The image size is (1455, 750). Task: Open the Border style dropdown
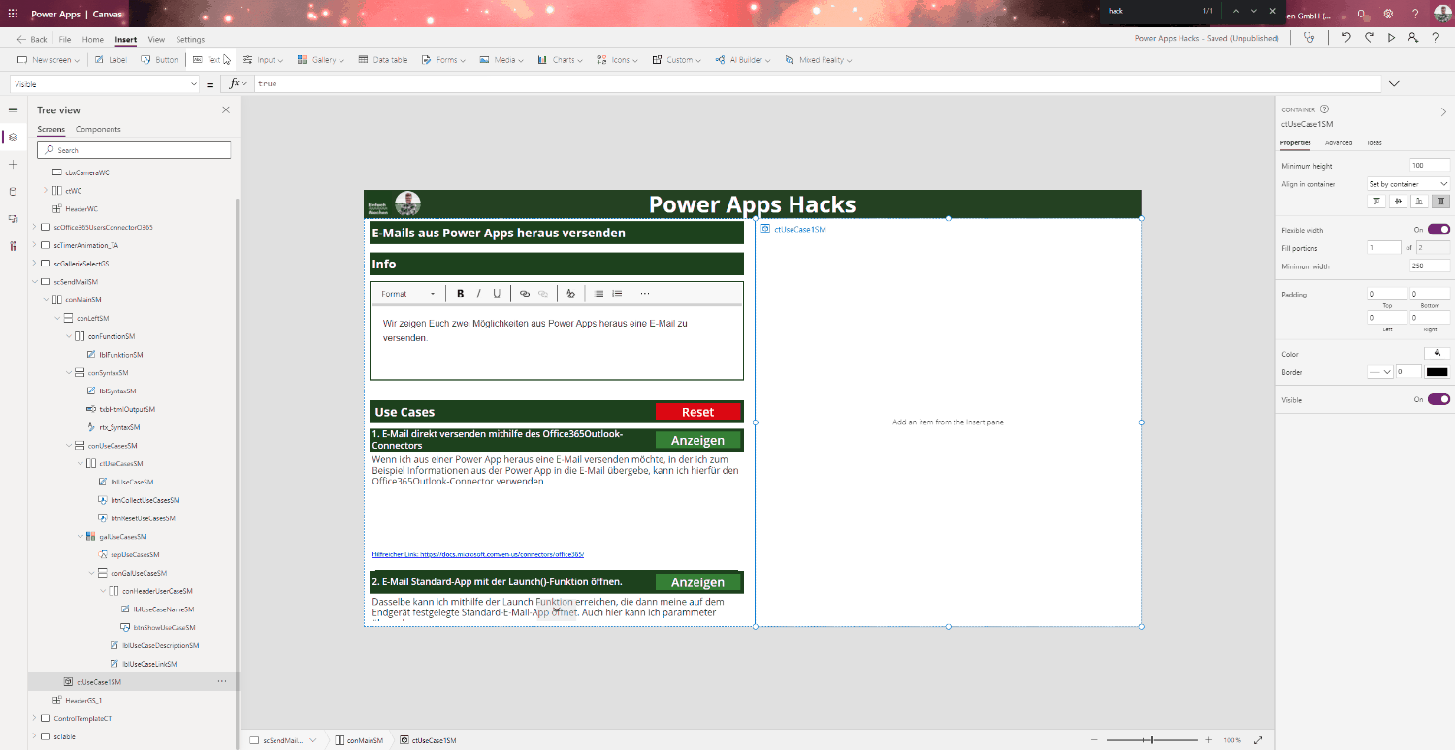tap(1380, 372)
